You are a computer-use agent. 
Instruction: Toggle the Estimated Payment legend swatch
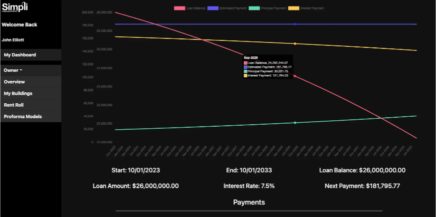point(213,8)
